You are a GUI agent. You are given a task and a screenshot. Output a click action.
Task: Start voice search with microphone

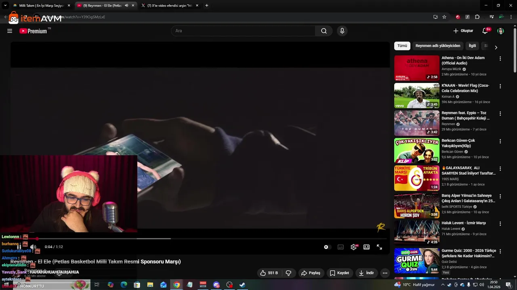[x=342, y=31]
